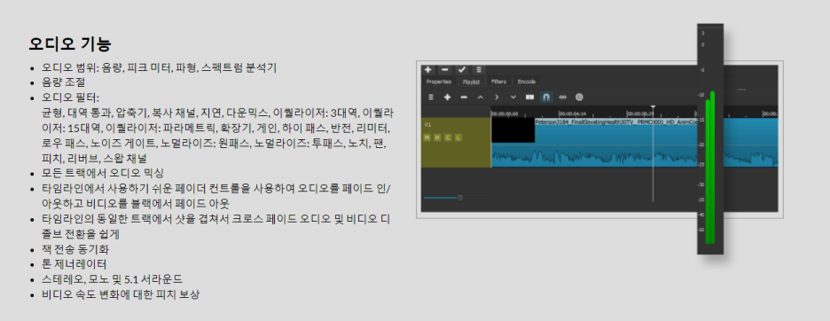
Task: Click the split at playhead icon
Action: pos(529,98)
